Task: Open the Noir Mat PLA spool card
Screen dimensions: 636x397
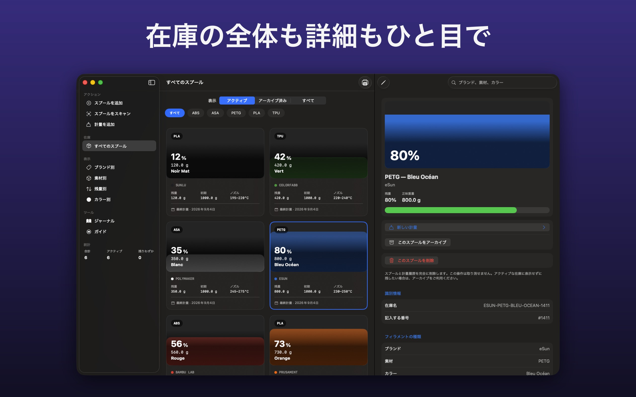Action: (x=215, y=172)
